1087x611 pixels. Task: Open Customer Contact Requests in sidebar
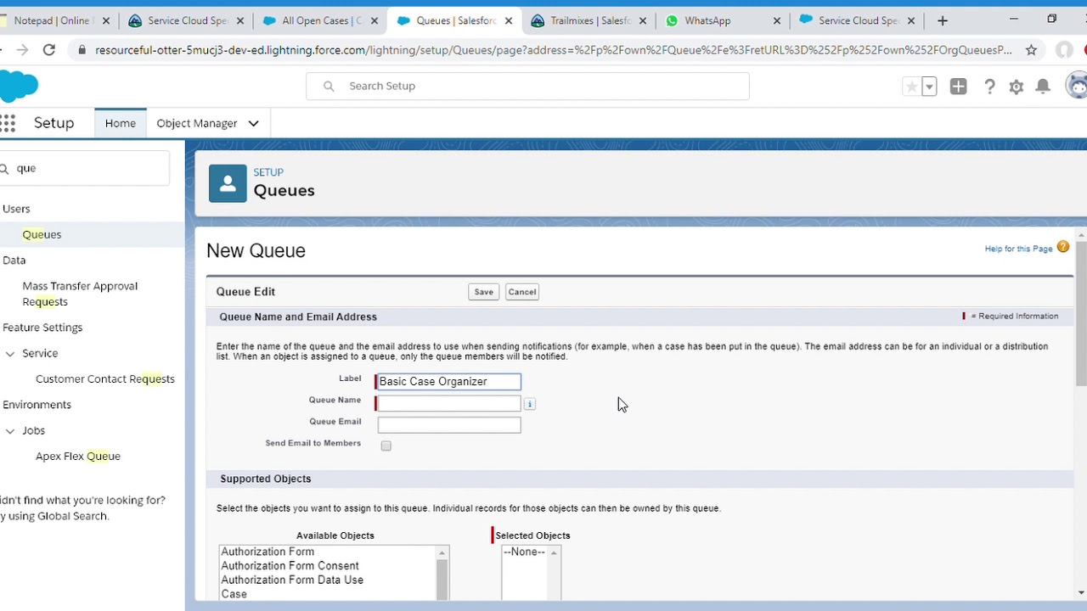pyautogui.click(x=105, y=379)
